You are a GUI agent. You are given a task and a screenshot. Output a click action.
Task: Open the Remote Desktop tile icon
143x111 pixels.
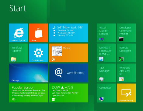click(126, 93)
